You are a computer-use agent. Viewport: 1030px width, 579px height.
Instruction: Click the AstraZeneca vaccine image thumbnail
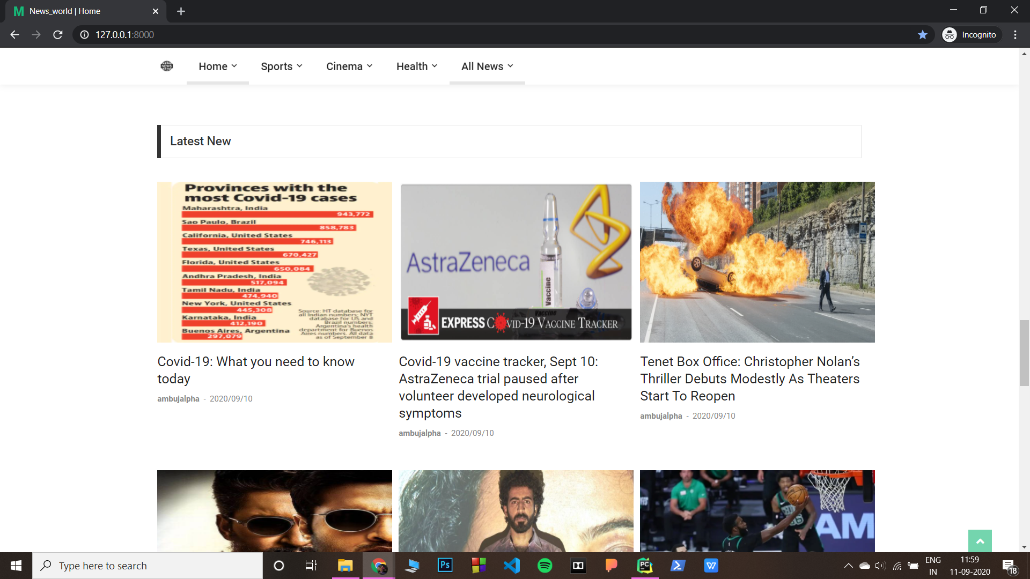(516, 262)
